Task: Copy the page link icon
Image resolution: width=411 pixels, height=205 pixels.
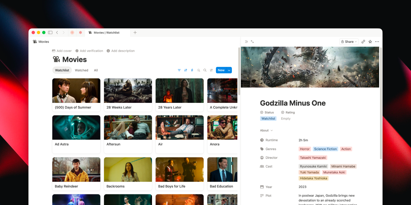Action: tap(363, 42)
